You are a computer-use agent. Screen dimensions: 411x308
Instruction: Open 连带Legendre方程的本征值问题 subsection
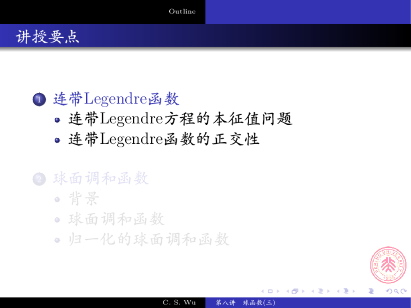(x=180, y=119)
